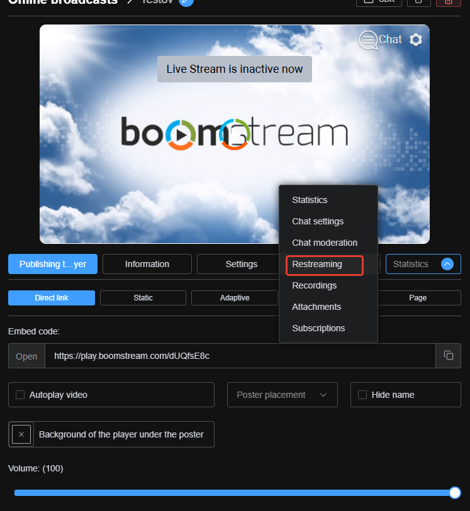Expand the Poster placement dropdown
This screenshot has width=470, height=511.
(282, 395)
